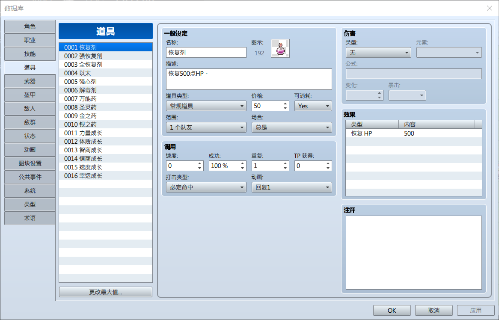The height and width of the screenshot is (320, 499).
Task: Open the 伤害 类型 dropdown showing 无
Action: point(378,53)
